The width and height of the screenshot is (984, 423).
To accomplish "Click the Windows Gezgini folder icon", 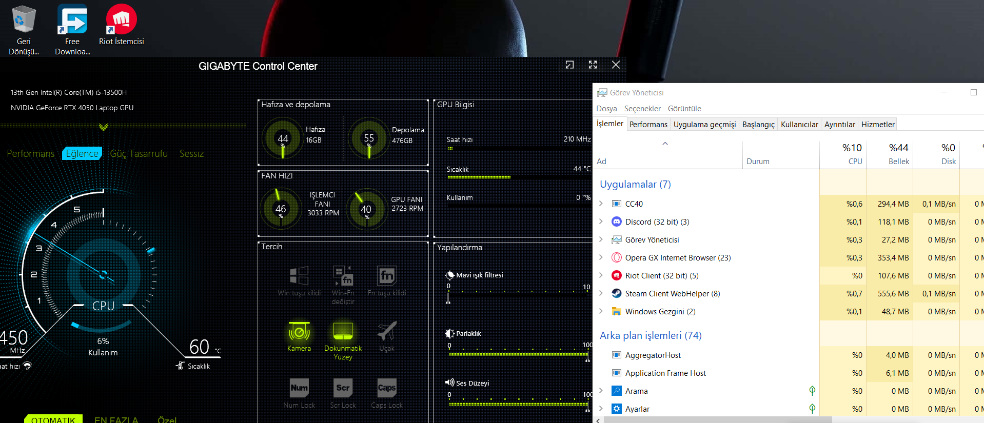I will [616, 311].
